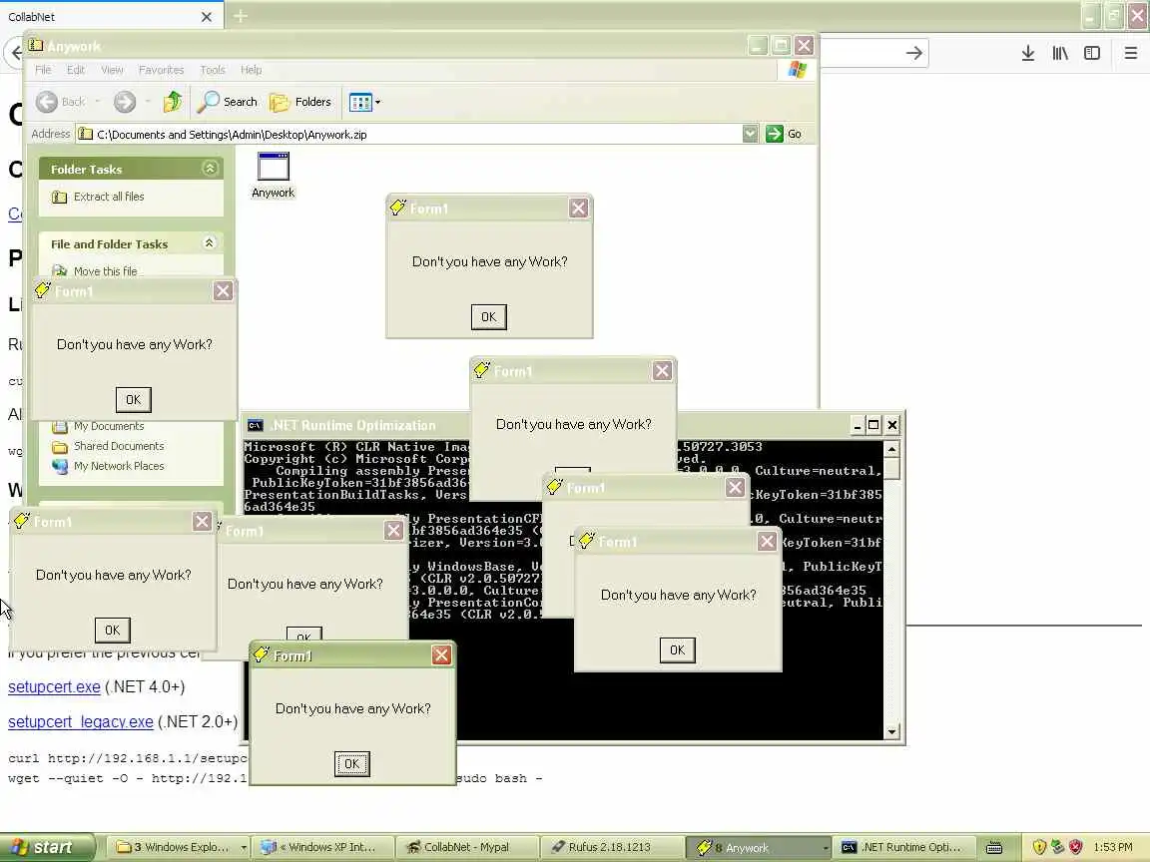Switch to CollabNet - Mypal taskbar item
Image resolution: width=1150 pixels, height=862 pixels.
466,847
